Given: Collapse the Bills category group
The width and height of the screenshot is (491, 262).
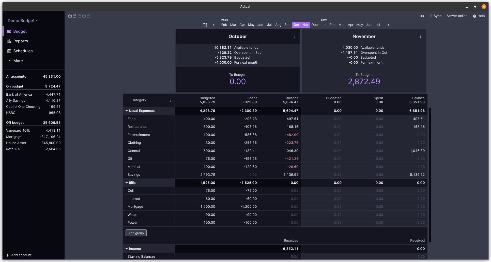Looking at the screenshot, I should pos(127,183).
